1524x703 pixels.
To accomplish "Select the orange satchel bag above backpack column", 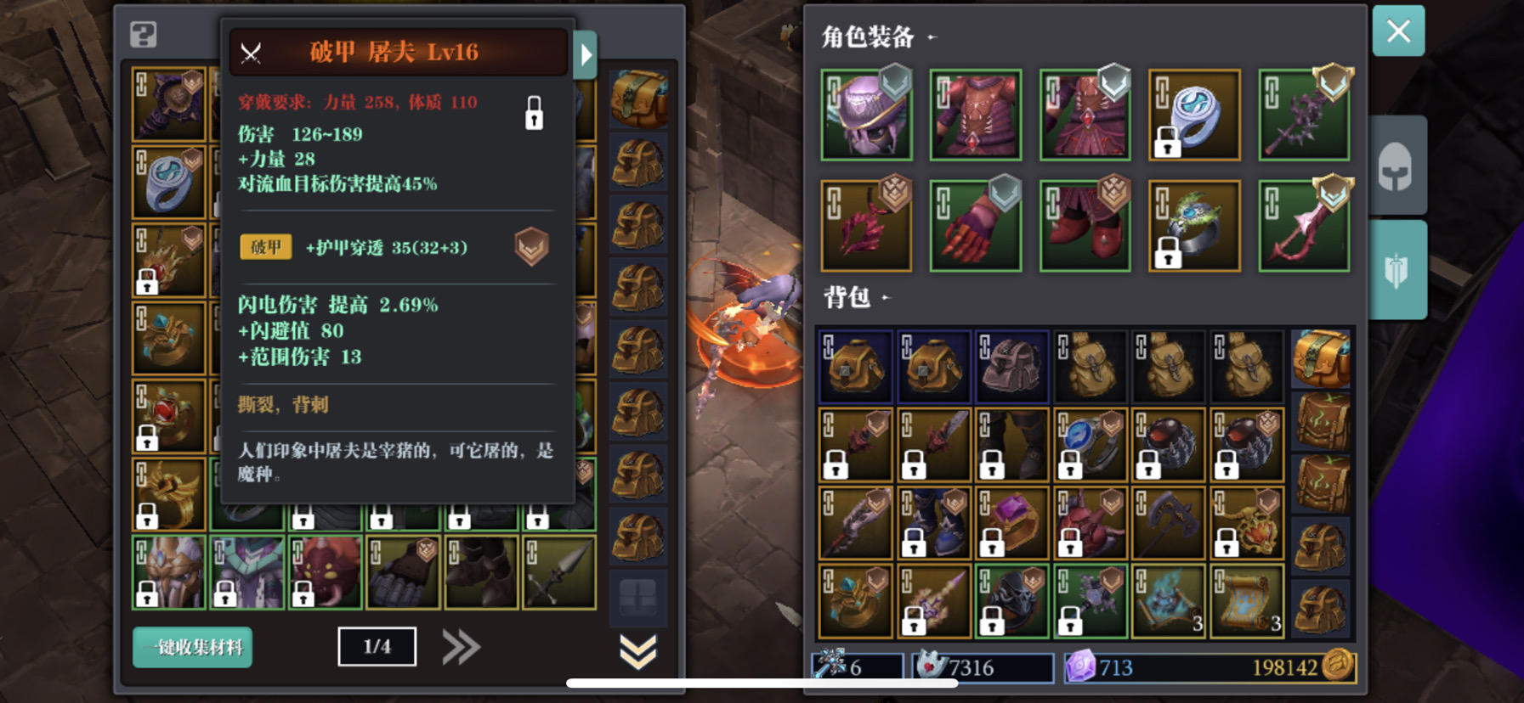I will click(x=1321, y=357).
